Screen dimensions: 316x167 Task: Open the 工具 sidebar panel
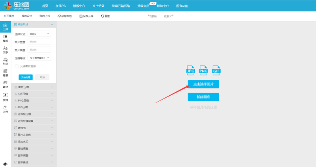(x=6, y=27)
